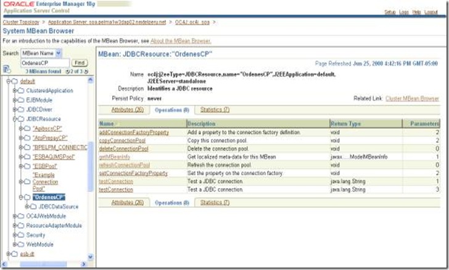Click the JDBCDataSource folder icon

point(33,207)
